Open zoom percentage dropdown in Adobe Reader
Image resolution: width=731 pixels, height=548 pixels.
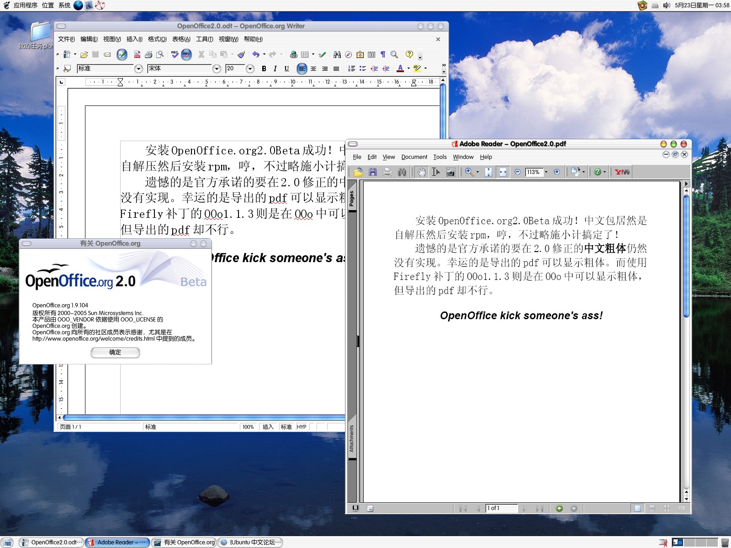[546, 172]
